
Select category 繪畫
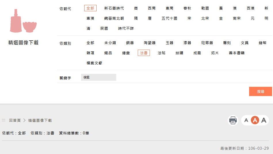[x=126, y=53]
